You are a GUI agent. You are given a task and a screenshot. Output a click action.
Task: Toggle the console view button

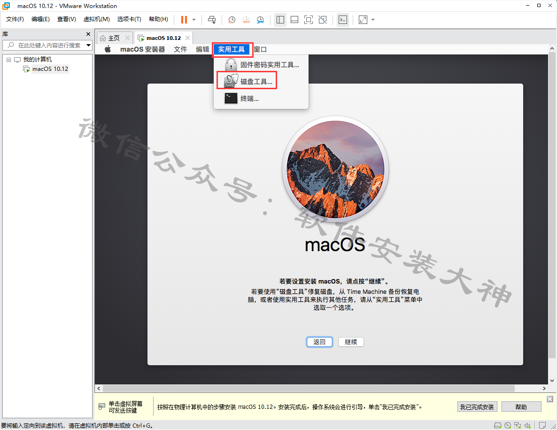pos(343,20)
